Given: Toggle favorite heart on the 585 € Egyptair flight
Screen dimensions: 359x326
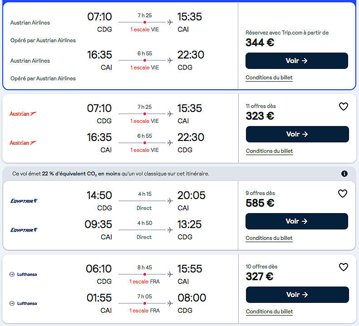Looking at the screenshot, I should [x=343, y=194].
